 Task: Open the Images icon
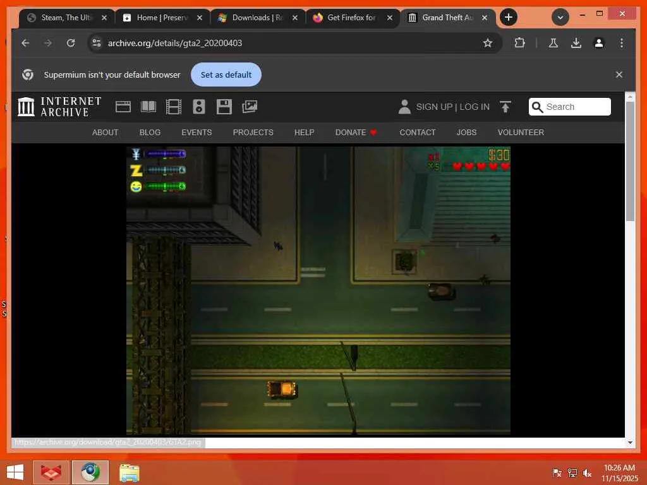coord(250,107)
